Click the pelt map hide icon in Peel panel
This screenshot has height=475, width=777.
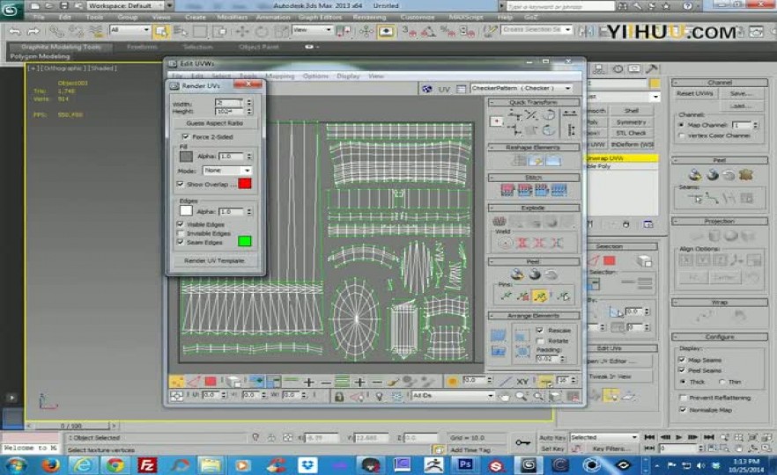tap(744, 175)
